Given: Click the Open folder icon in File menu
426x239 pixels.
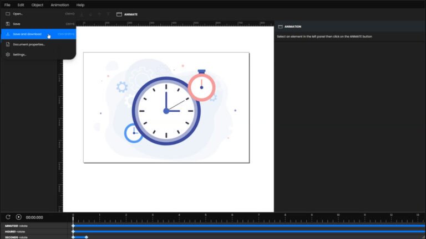Looking at the screenshot, I should click(8, 14).
